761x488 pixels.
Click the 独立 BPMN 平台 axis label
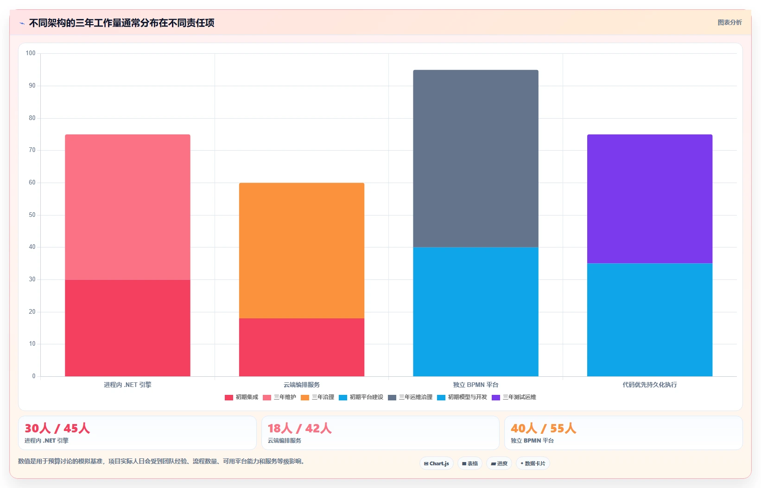[x=476, y=385]
